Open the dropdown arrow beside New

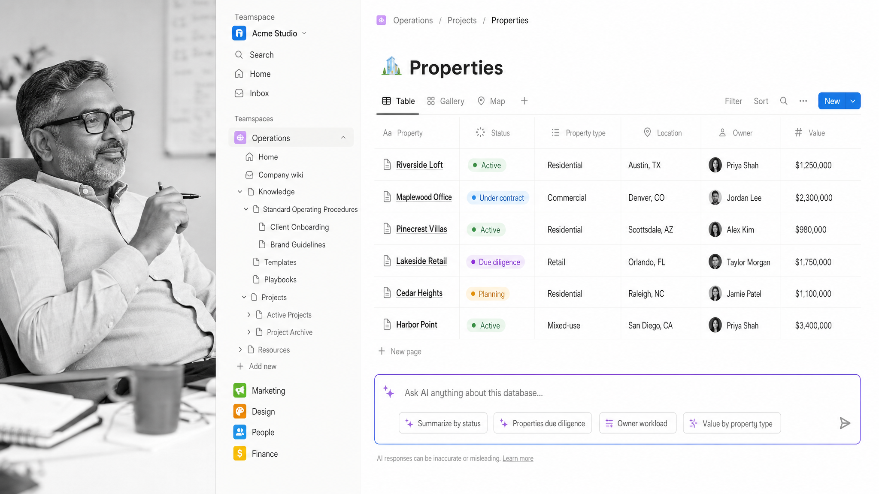click(853, 101)
